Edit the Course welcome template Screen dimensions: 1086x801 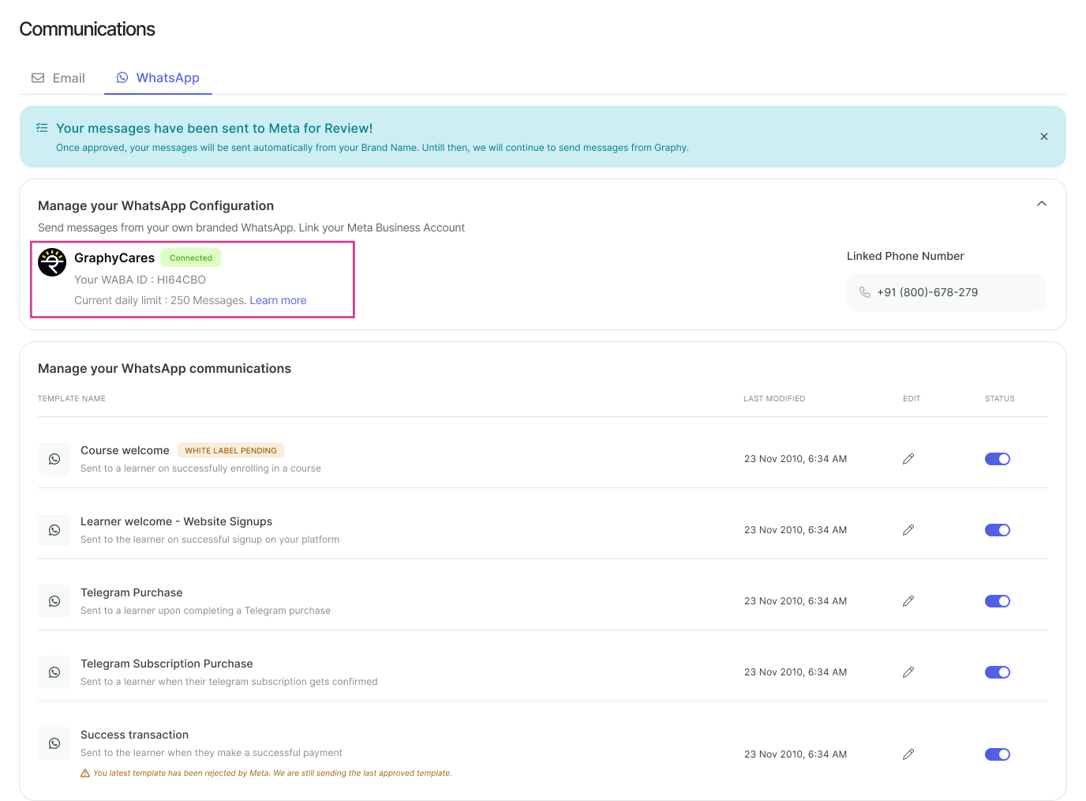(908, 459)
